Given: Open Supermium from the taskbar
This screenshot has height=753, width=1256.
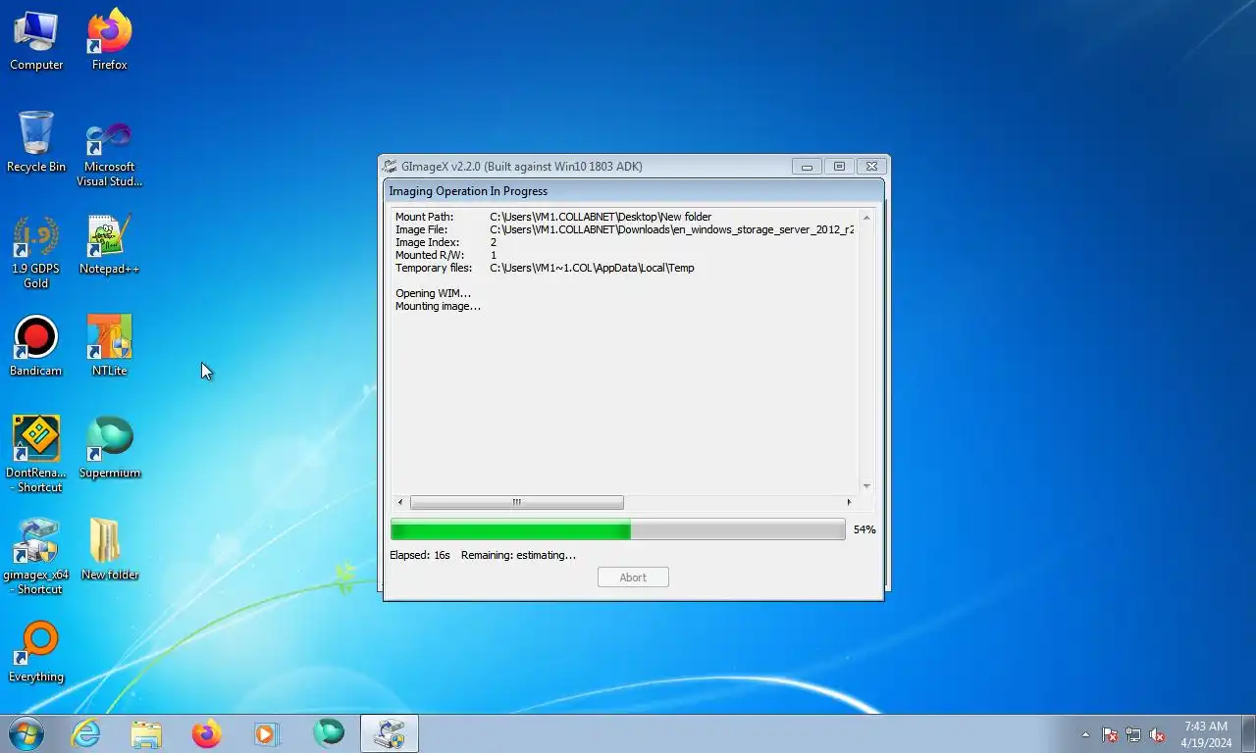Looking at the screenshot, I should coord(328,733).
